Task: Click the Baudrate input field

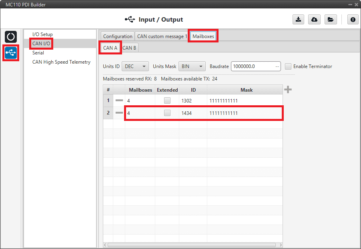Action: (252, 66)
